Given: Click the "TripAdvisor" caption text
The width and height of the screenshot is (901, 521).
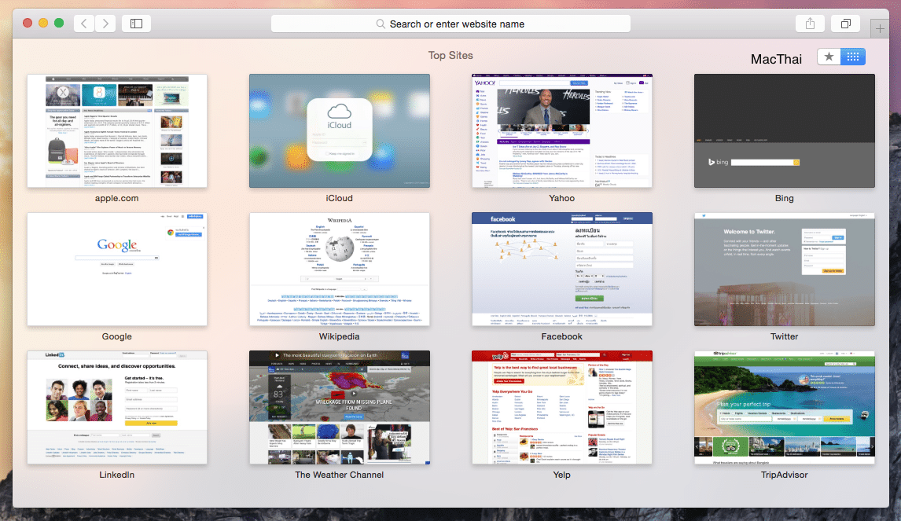Looking at the screenshot, I should tap(785, 475).
